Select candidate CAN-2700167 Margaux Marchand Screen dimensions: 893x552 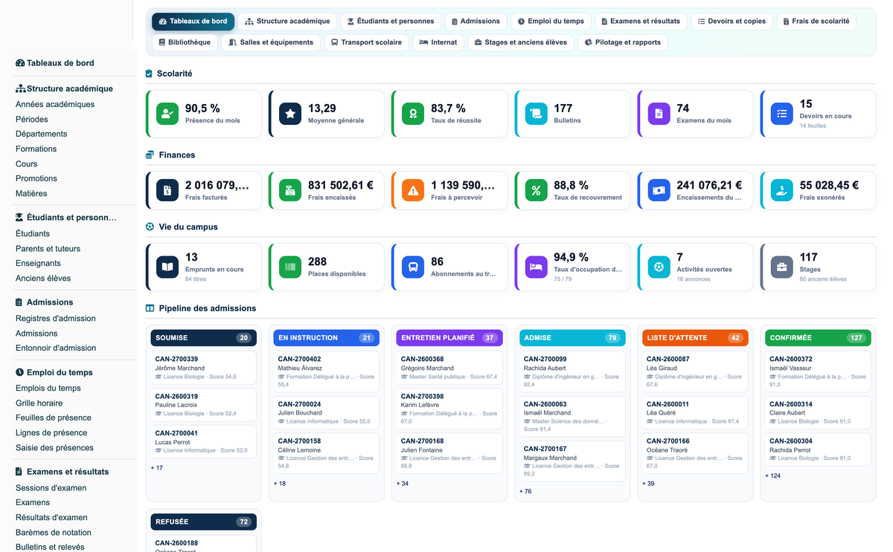[572, 461]
